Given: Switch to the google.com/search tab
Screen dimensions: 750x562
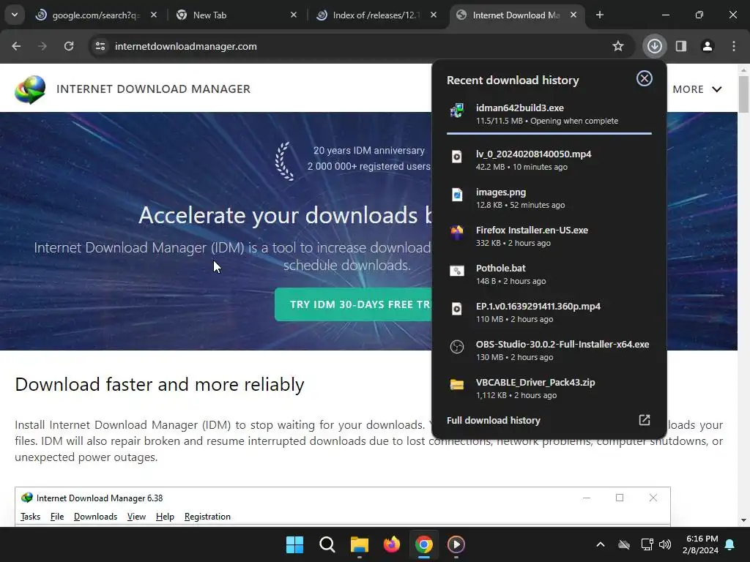Looking at the screenshot, I should click(96, 15).
